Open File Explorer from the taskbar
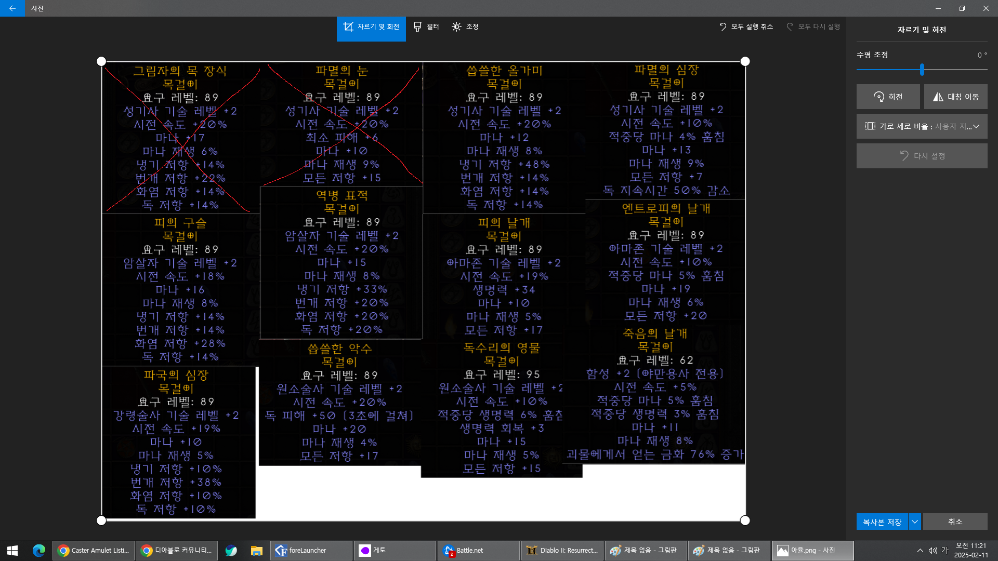This screenshot has height=561, width=998. click(256, 550)
